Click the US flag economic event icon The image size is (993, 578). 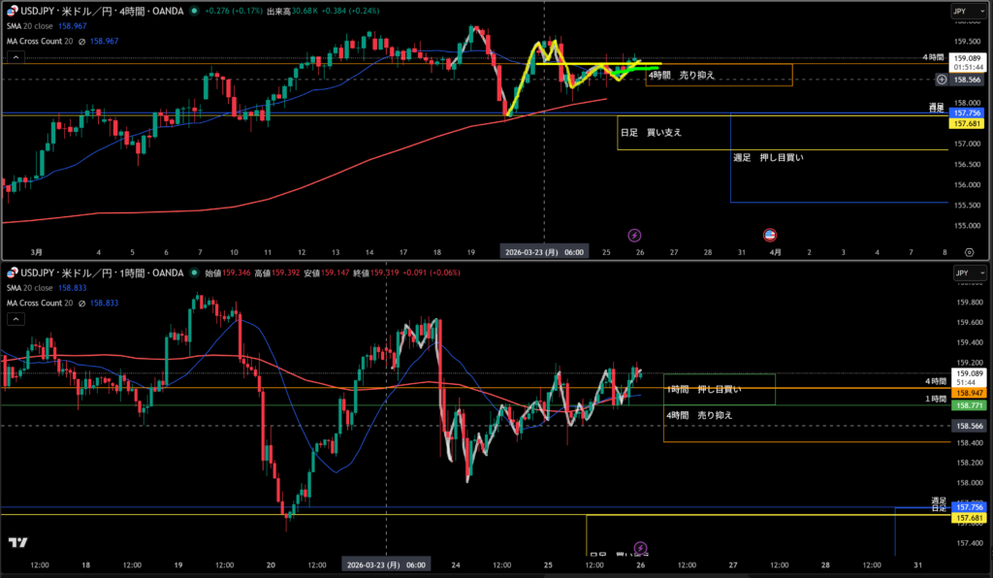(770, 235)
